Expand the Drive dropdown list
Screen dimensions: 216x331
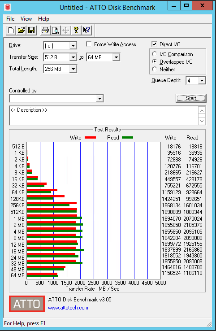pyautogui.click(x=73, y=46)
